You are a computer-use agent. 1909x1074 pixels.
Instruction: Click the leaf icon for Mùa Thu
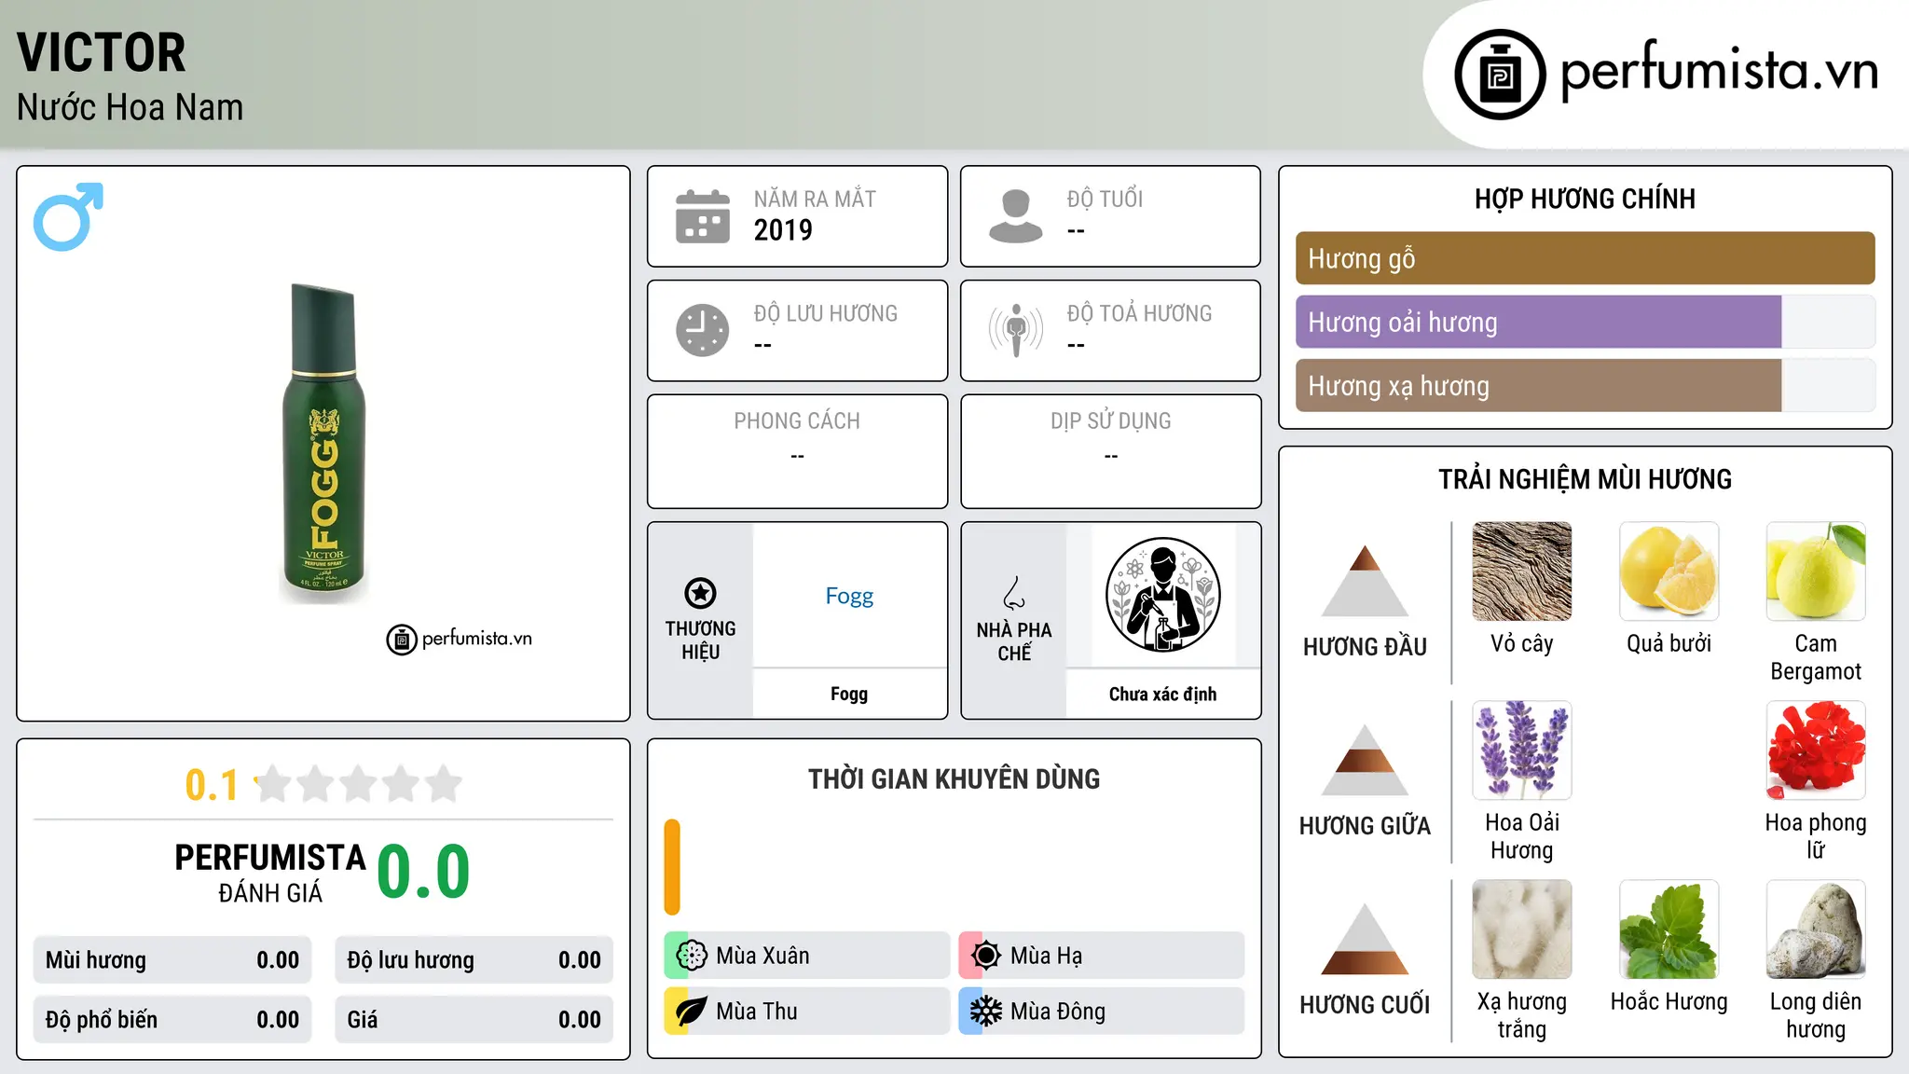(691, 1012)
